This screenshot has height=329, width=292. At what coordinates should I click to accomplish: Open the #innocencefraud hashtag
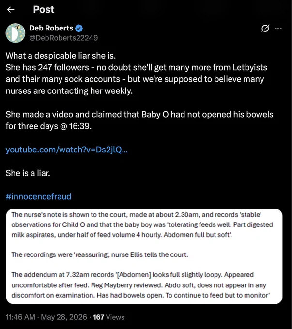[38, 196]
